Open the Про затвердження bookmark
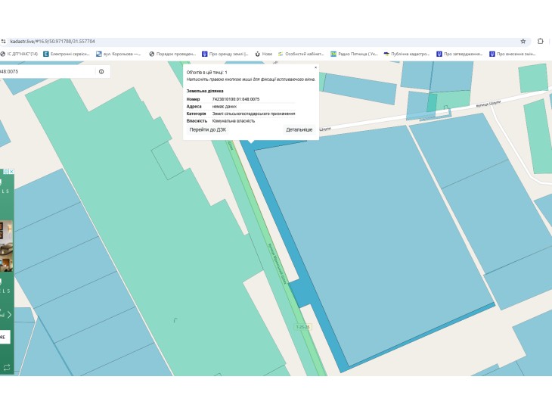Image resolution: width=552 pixels, height=414 pixels. tap(460, 54)
